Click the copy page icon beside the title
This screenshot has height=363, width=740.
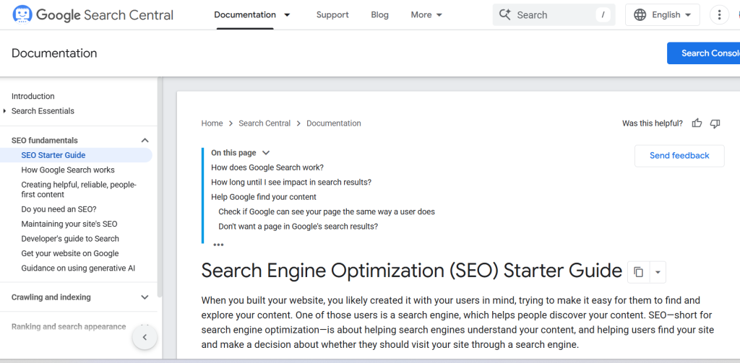pyautogui.click(x=638, y=272)
